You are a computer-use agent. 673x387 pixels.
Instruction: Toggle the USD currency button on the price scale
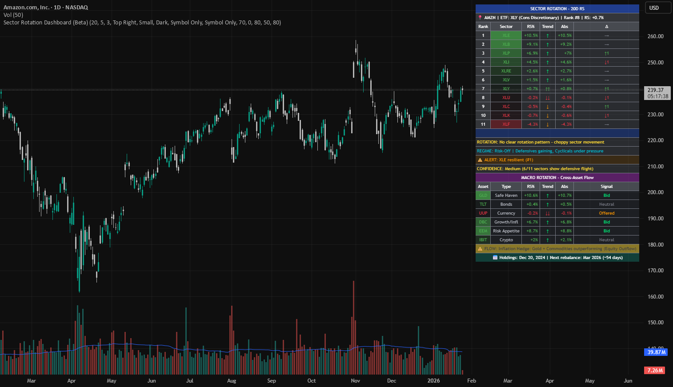[x=658, y=8]
